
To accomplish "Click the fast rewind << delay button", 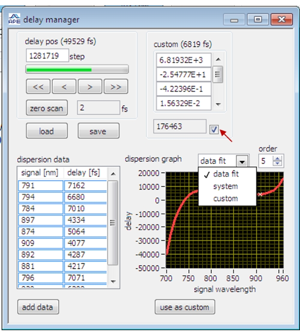I will [x=38, y=87].
